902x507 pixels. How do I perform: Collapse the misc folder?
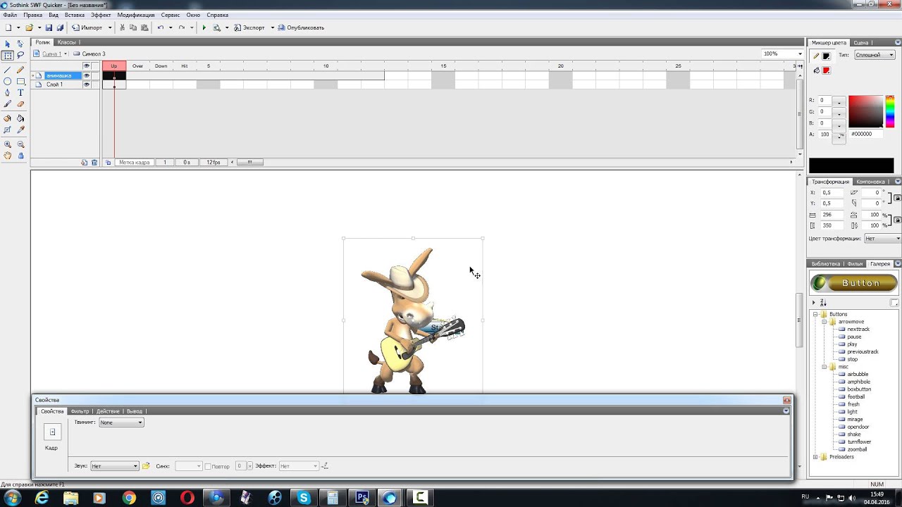click(824, 367)
